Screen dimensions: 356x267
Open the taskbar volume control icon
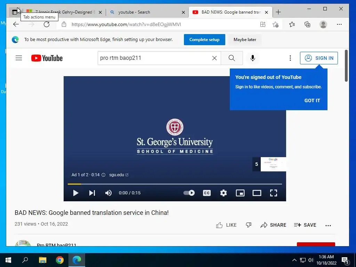(311, 260)
